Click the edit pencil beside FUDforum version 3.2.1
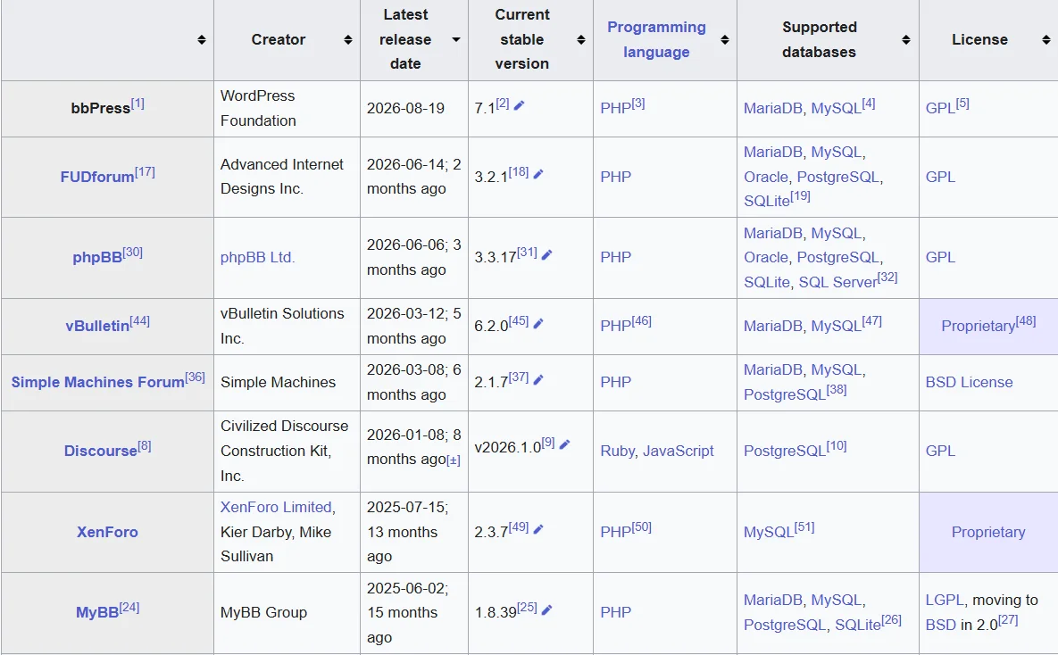1058x655 pixels. coord(538,174)
